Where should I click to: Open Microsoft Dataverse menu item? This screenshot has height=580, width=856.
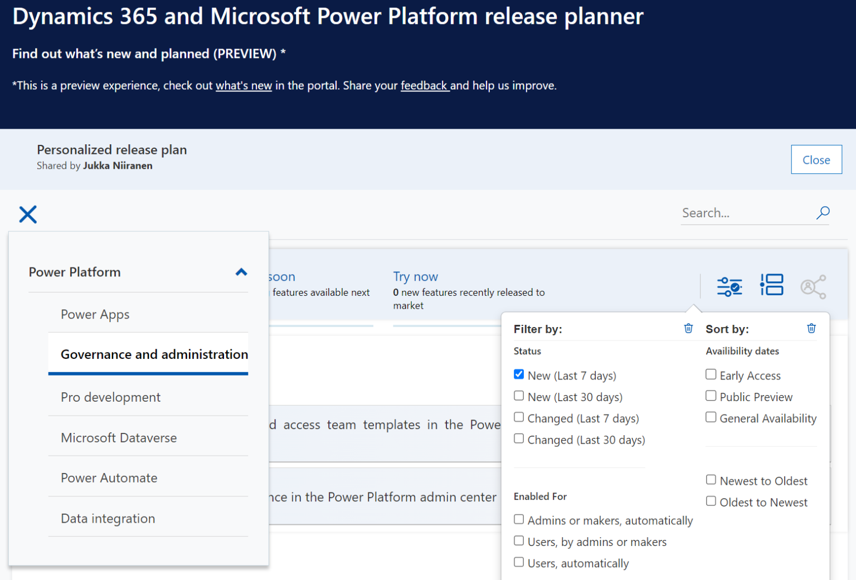pyautogui.click(x=148, y=437)
